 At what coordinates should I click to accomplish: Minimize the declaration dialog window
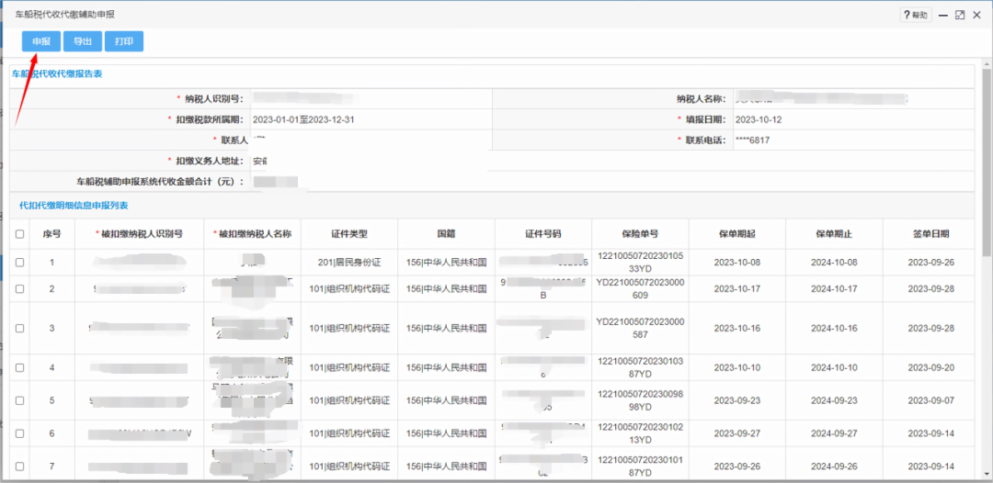click(x=942, y=15)
